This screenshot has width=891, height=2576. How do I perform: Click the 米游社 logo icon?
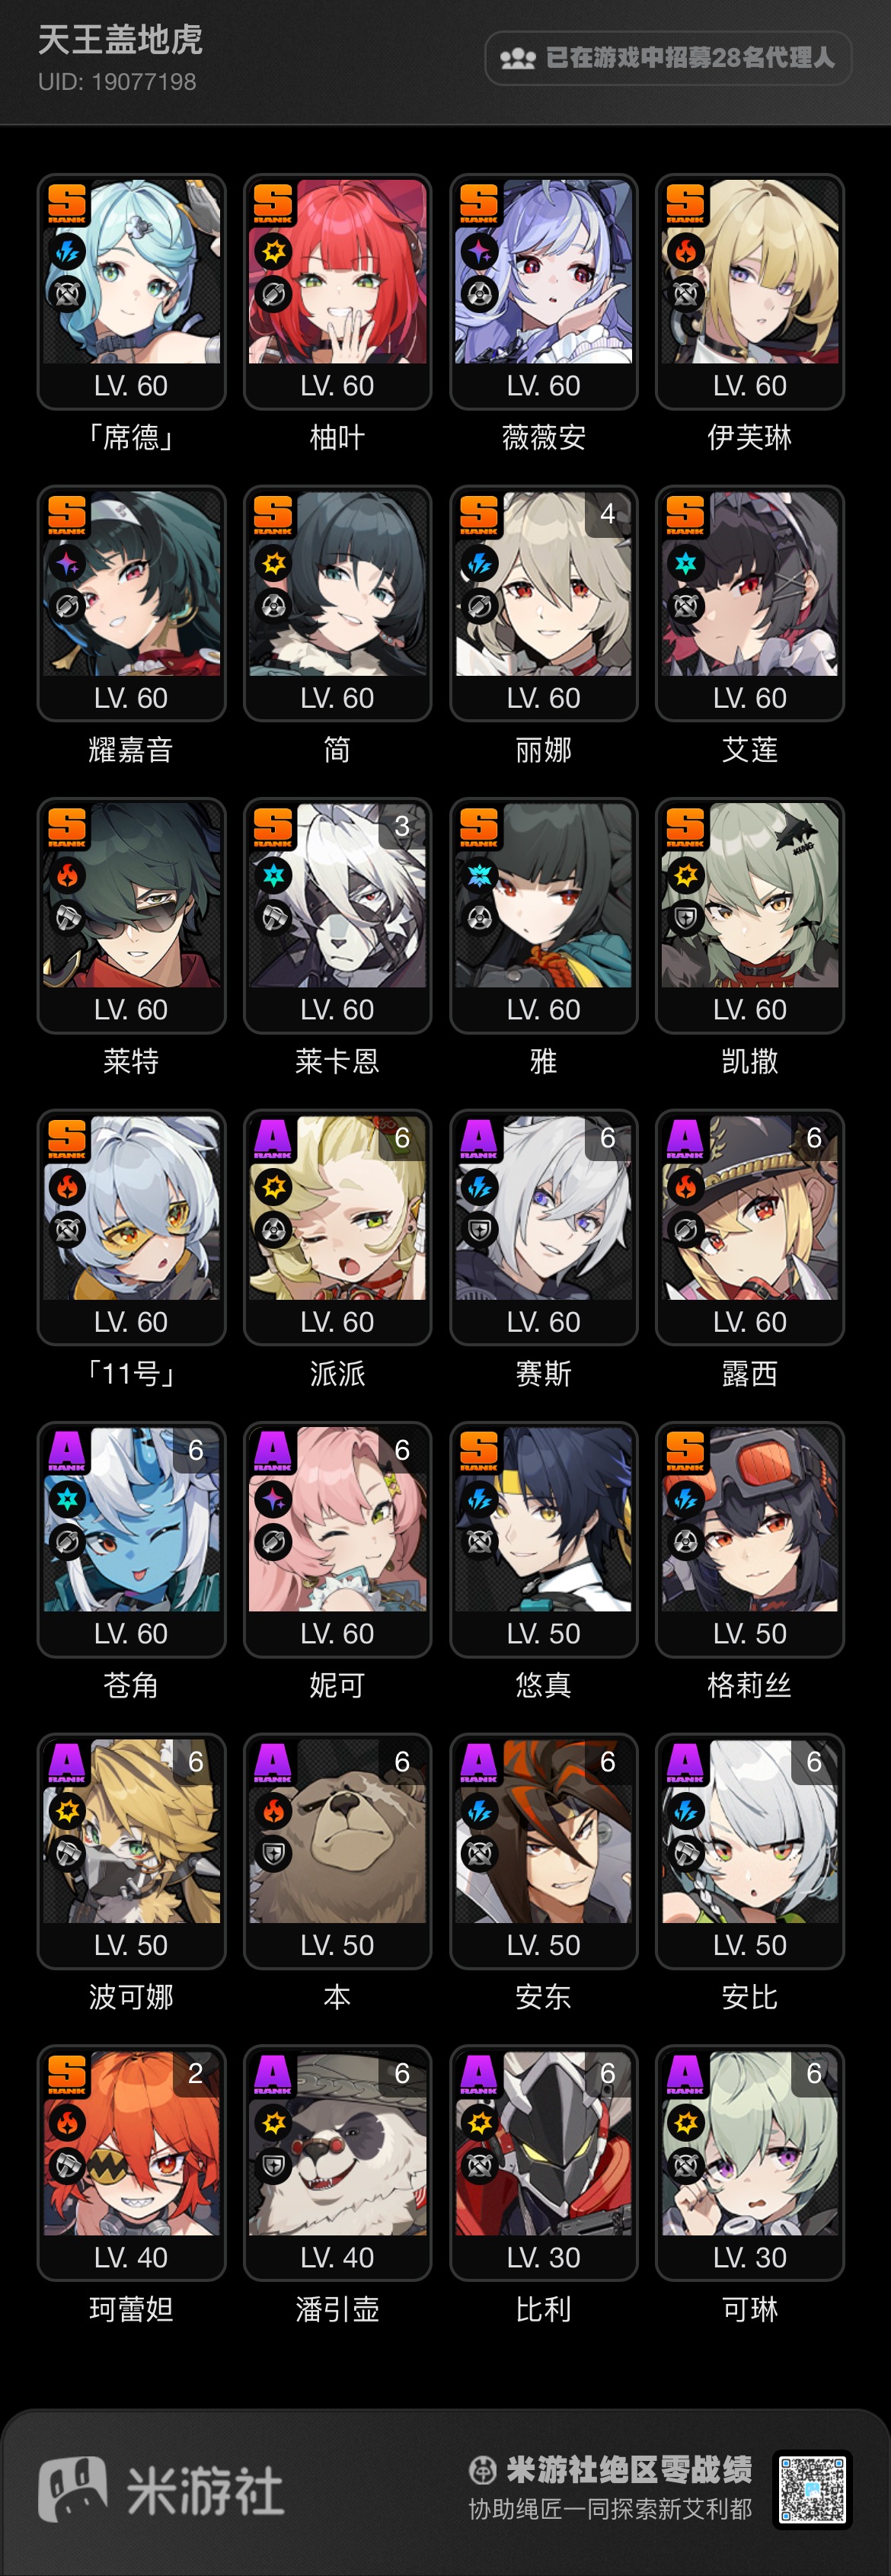coord(73,2489)
